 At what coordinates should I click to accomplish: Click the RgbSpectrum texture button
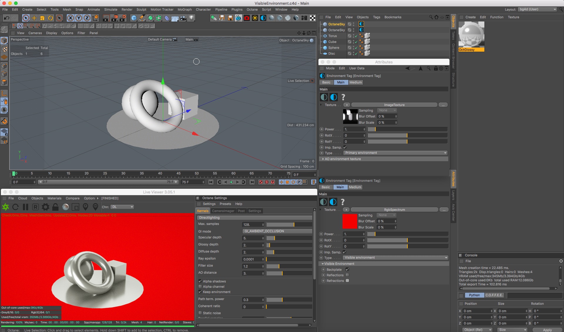click(x=394, y=210)
